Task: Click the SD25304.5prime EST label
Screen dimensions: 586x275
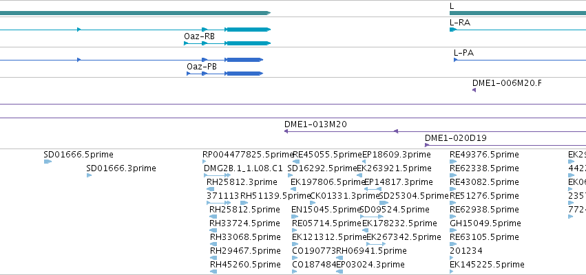Action: click(413, 196)
